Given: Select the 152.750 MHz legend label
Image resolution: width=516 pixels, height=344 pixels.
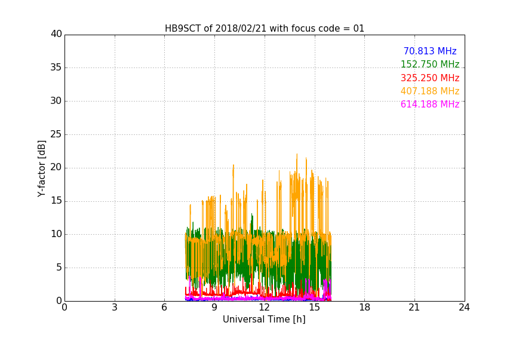Looking at the screenshot, I should pyautogui.click(x=430, y=64).
